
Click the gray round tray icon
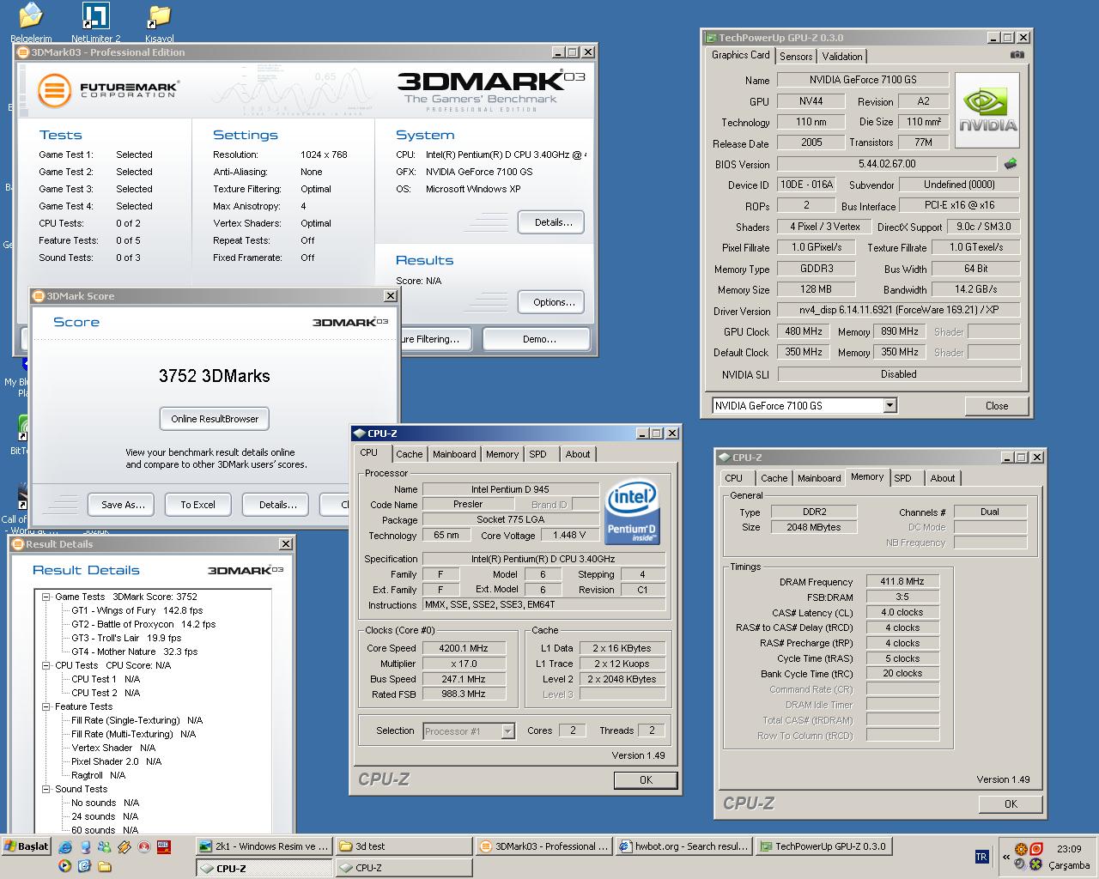(1020, 864)
